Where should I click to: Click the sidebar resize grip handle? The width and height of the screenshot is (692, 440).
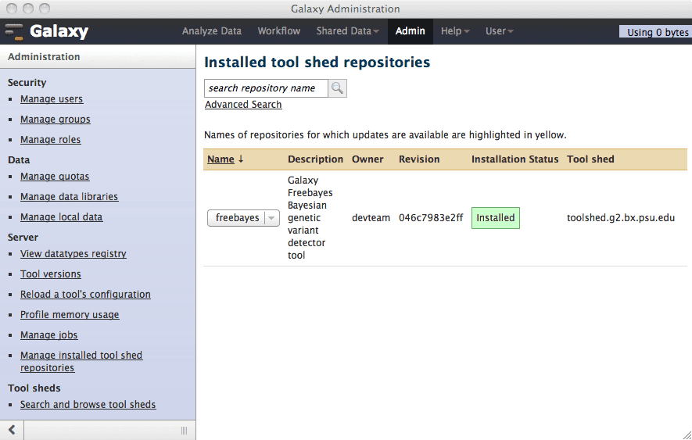[185, 430]
